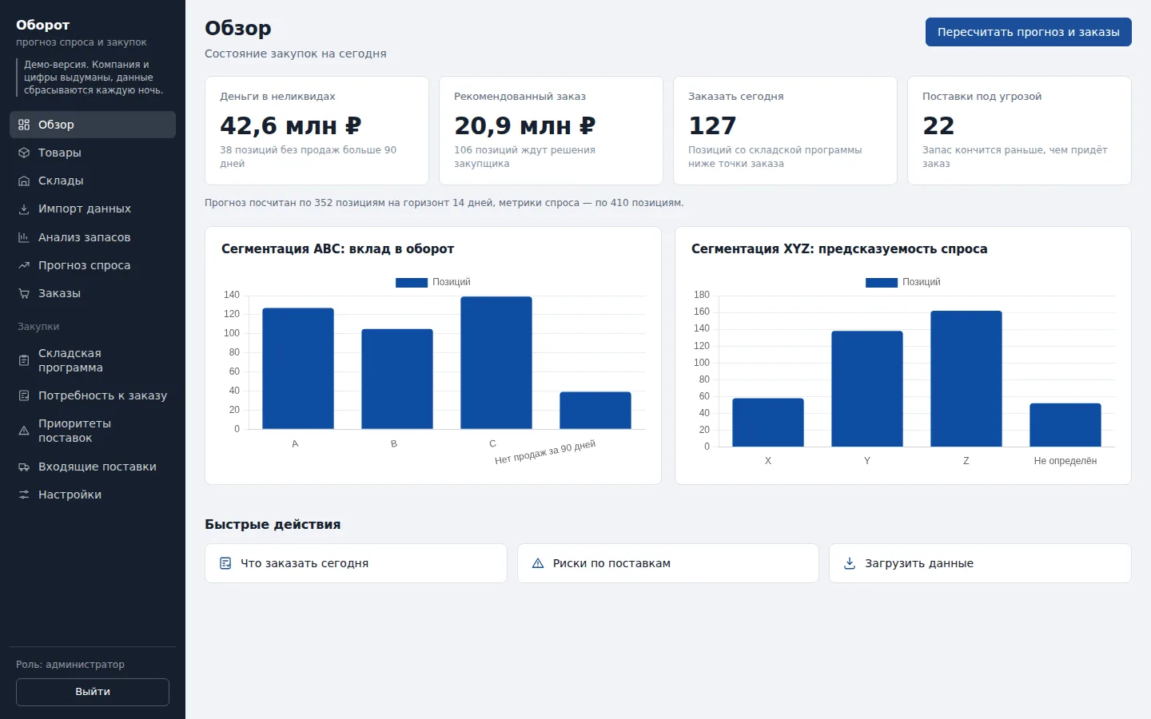Click the Потребность к заказу list icon
1151x719 pixels.
click(24, 395)
